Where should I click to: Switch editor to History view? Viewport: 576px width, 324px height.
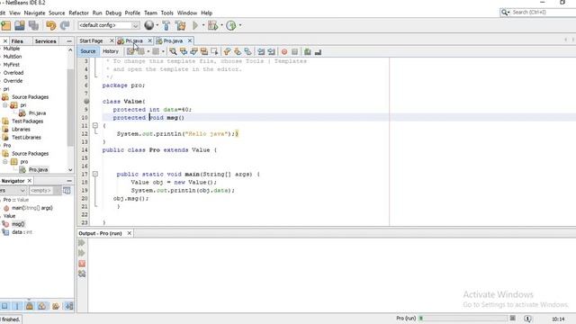111,51
